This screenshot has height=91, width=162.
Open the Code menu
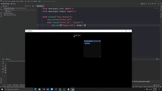click(18, 1)
